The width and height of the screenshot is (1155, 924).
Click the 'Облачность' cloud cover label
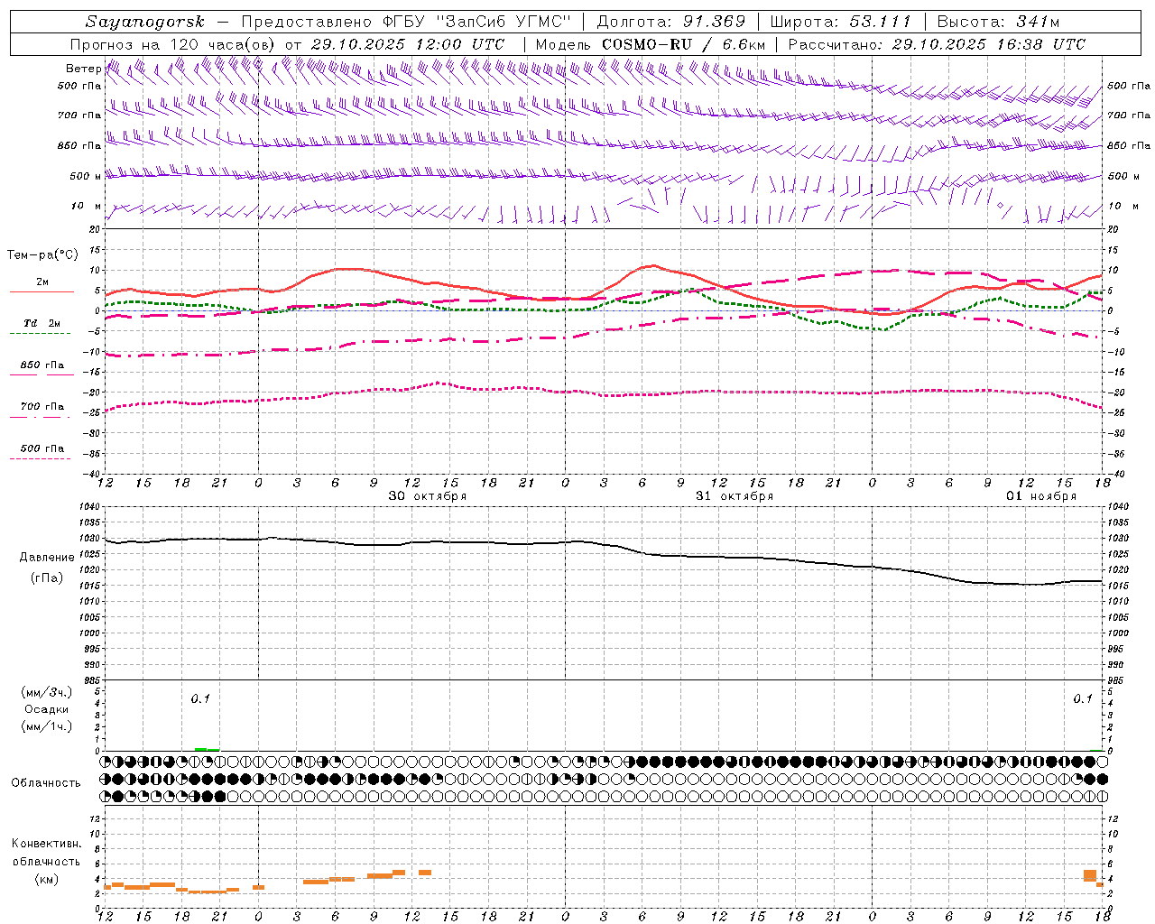pos(46,783)
